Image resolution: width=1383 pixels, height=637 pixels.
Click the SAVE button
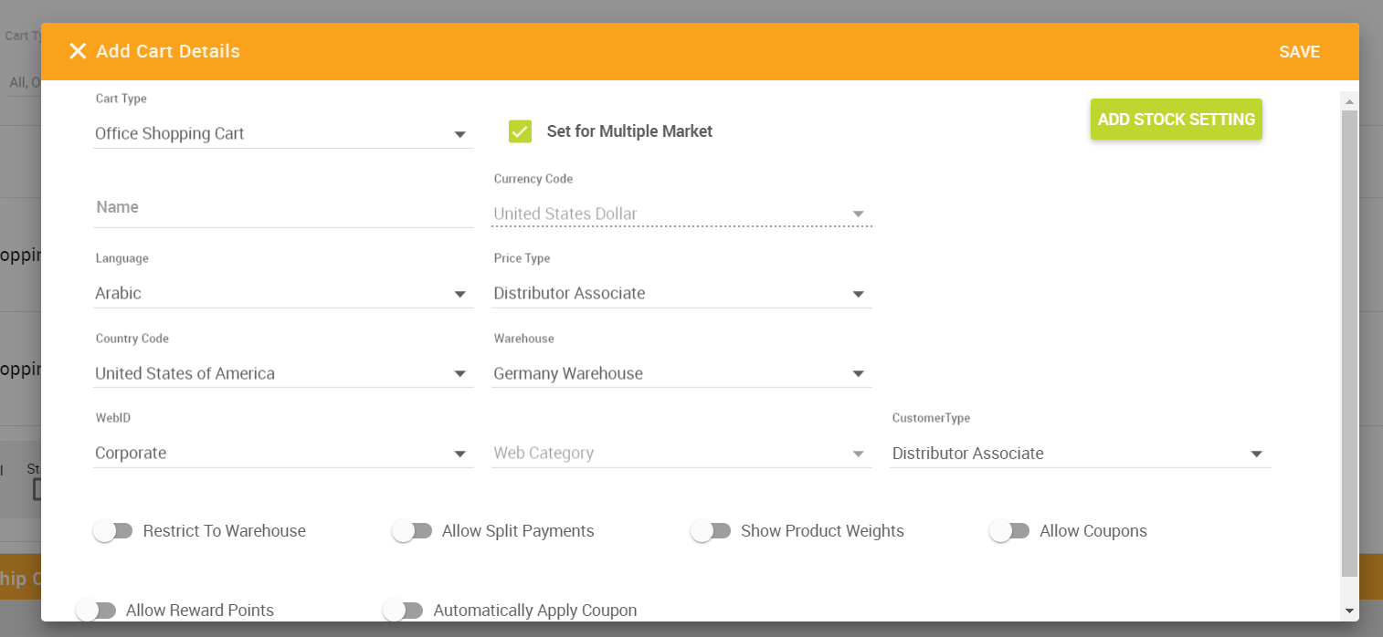(1299, 52)
